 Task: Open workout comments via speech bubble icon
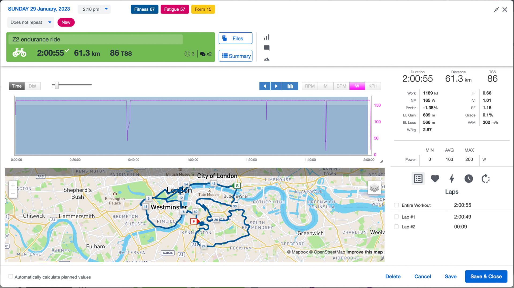pos(266,48)
